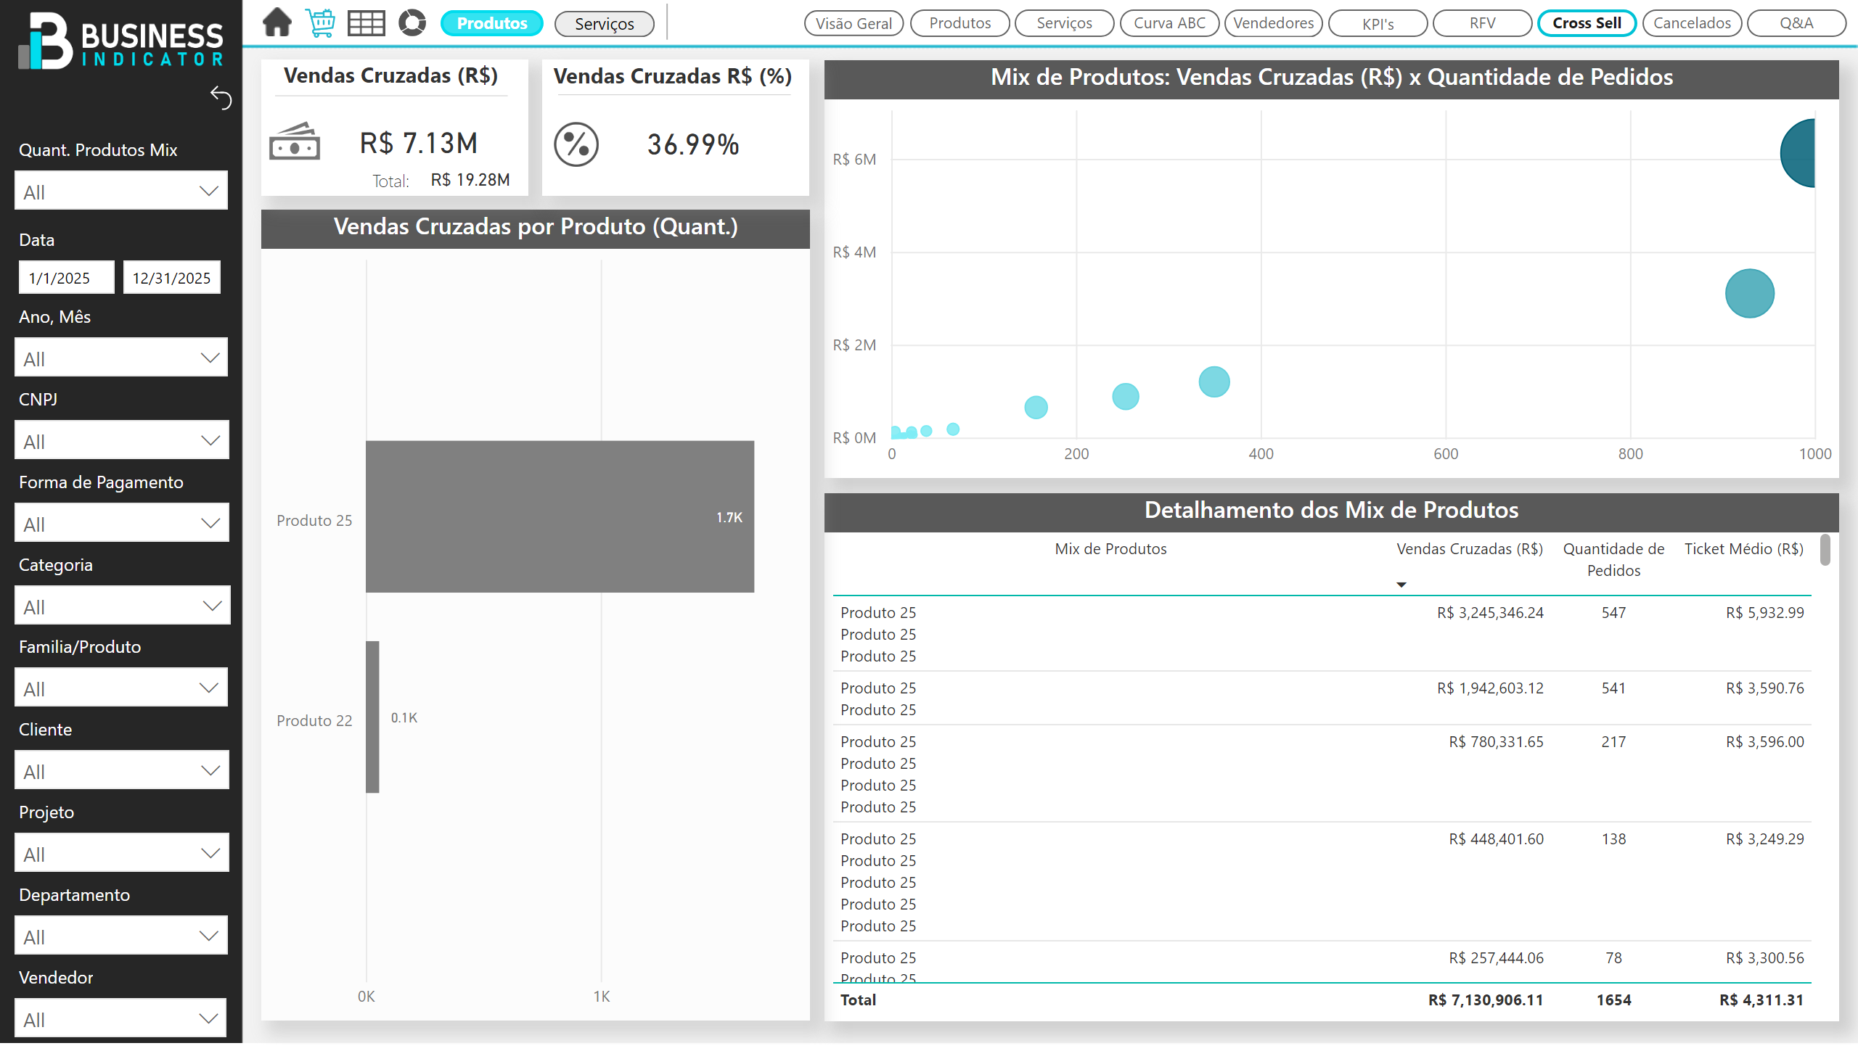This screenshot has height=1059, width=1858.
Task: Click the undo reset filters arrow
Action: [221, 97]
